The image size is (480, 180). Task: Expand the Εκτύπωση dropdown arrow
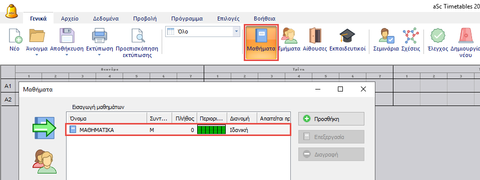(99, 55)
